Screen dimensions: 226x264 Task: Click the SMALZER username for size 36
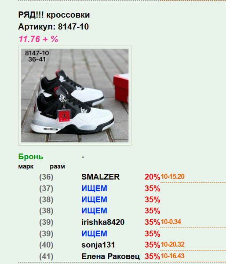[100, 177]
